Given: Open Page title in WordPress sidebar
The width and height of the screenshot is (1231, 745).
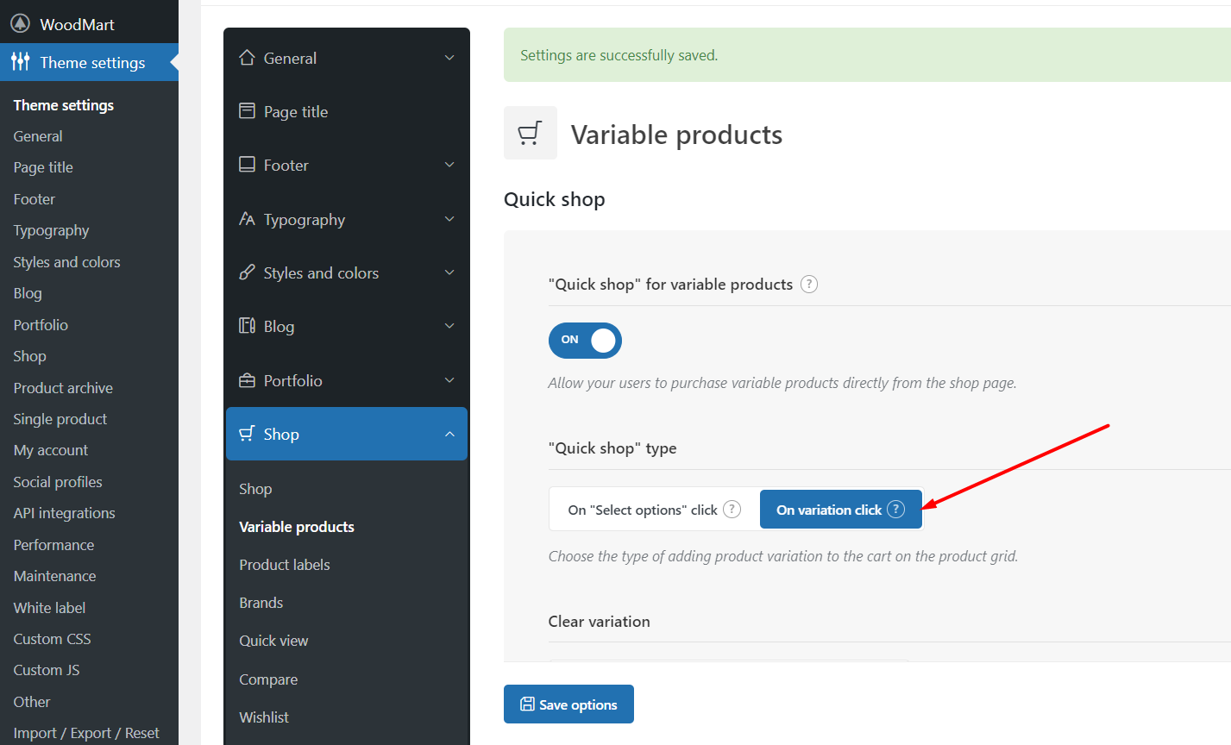Looking at the screenshot, I should click(x=43, y=167).
